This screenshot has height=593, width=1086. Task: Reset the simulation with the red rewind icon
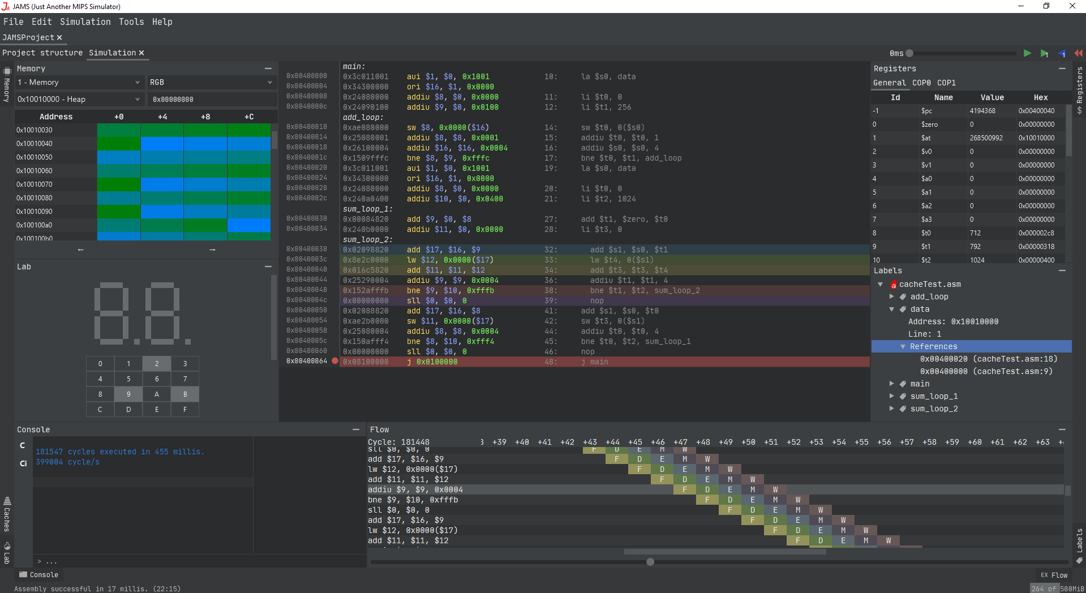coord(1079,53)
